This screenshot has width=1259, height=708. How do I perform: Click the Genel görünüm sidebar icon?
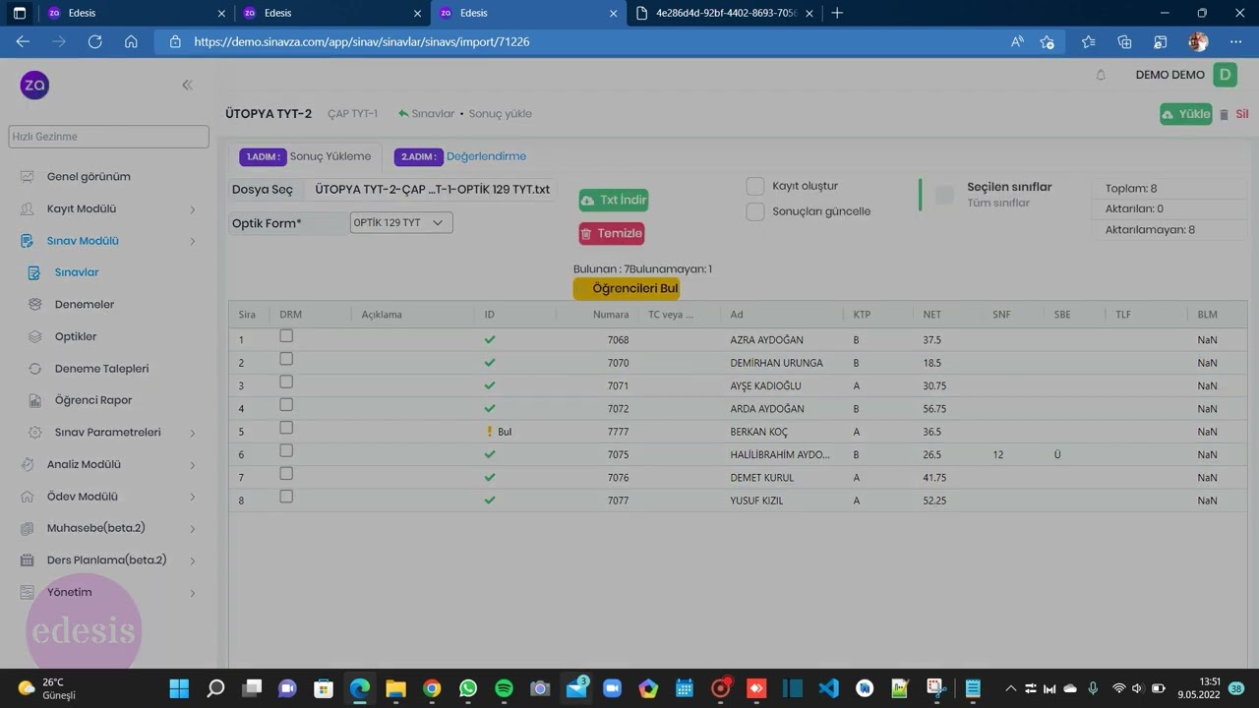28,177
